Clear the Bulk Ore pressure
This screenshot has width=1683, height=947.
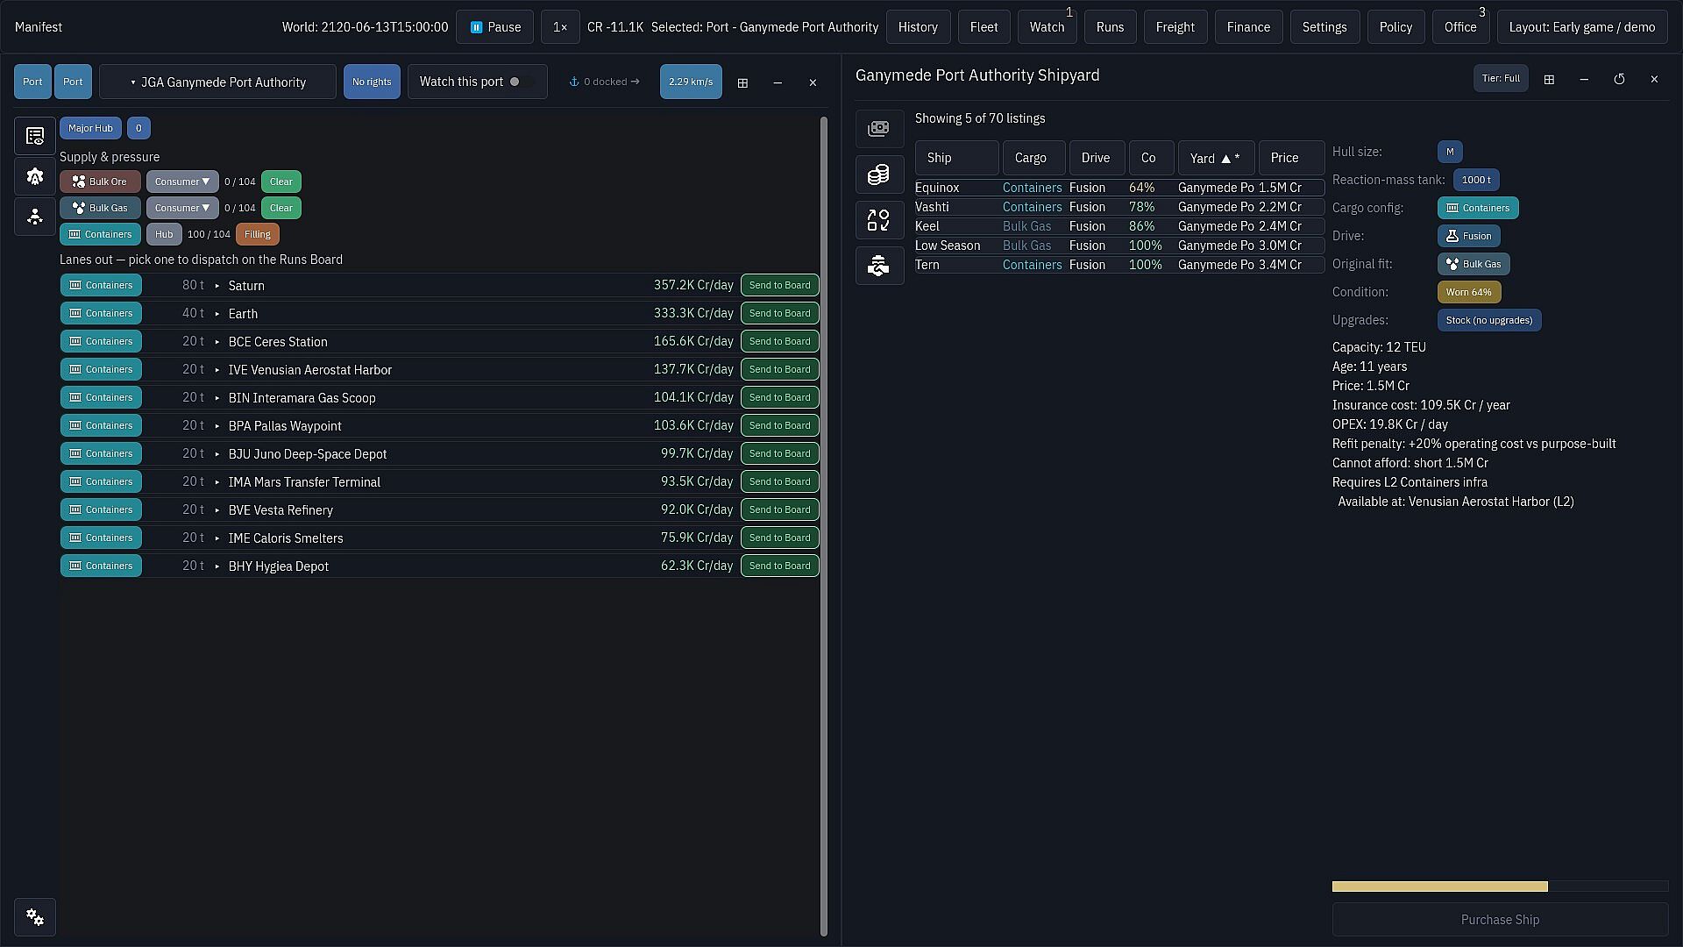(281, 182)
